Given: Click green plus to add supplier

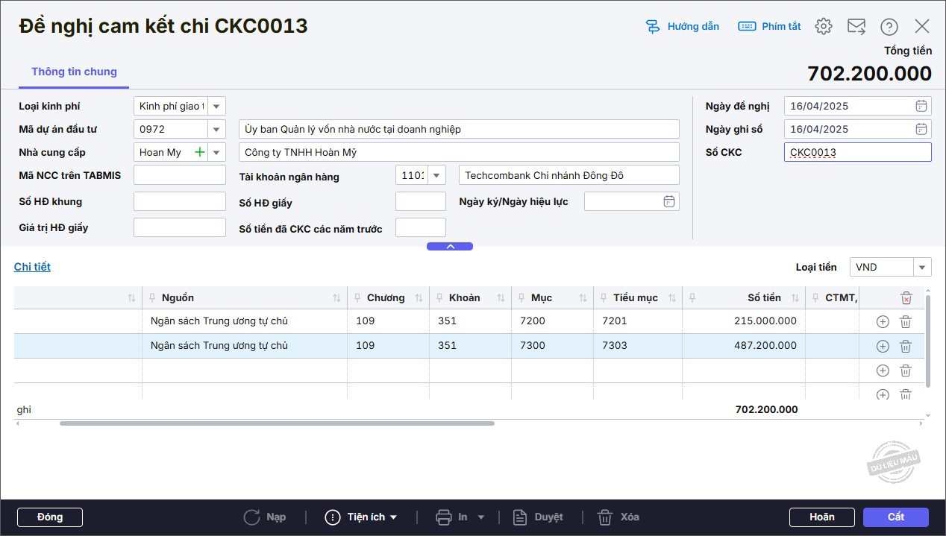Looking at the screenshot, I should pos(199,152).
